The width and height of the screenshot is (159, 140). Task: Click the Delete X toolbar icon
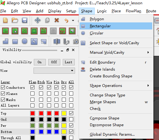tap(57, 20)
